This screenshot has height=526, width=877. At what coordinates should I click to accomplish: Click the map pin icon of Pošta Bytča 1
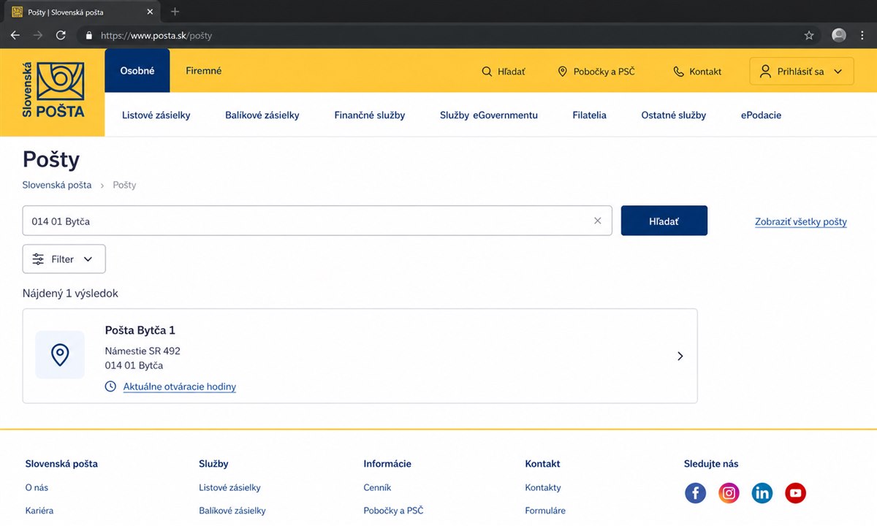point(60,355)
